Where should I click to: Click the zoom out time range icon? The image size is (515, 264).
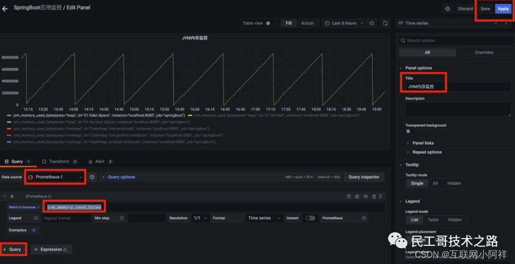[372, 23]
